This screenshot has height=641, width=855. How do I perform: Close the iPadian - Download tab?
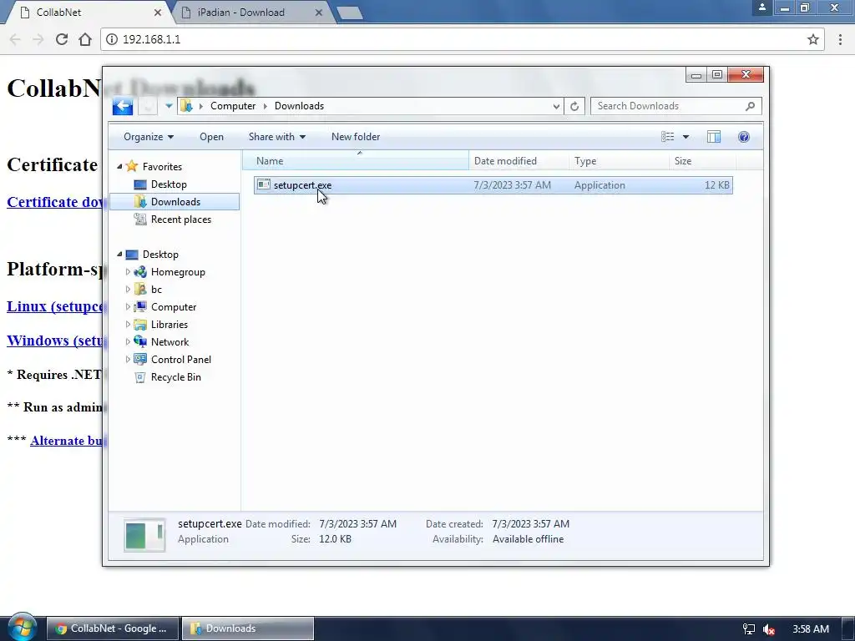[x=319, y=12]
